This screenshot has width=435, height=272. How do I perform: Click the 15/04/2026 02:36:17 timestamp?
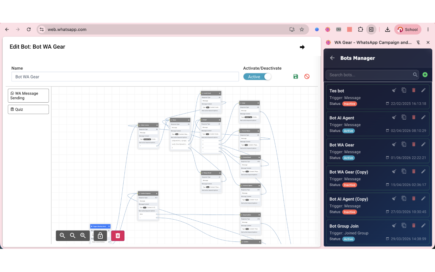tap(408, 185)
